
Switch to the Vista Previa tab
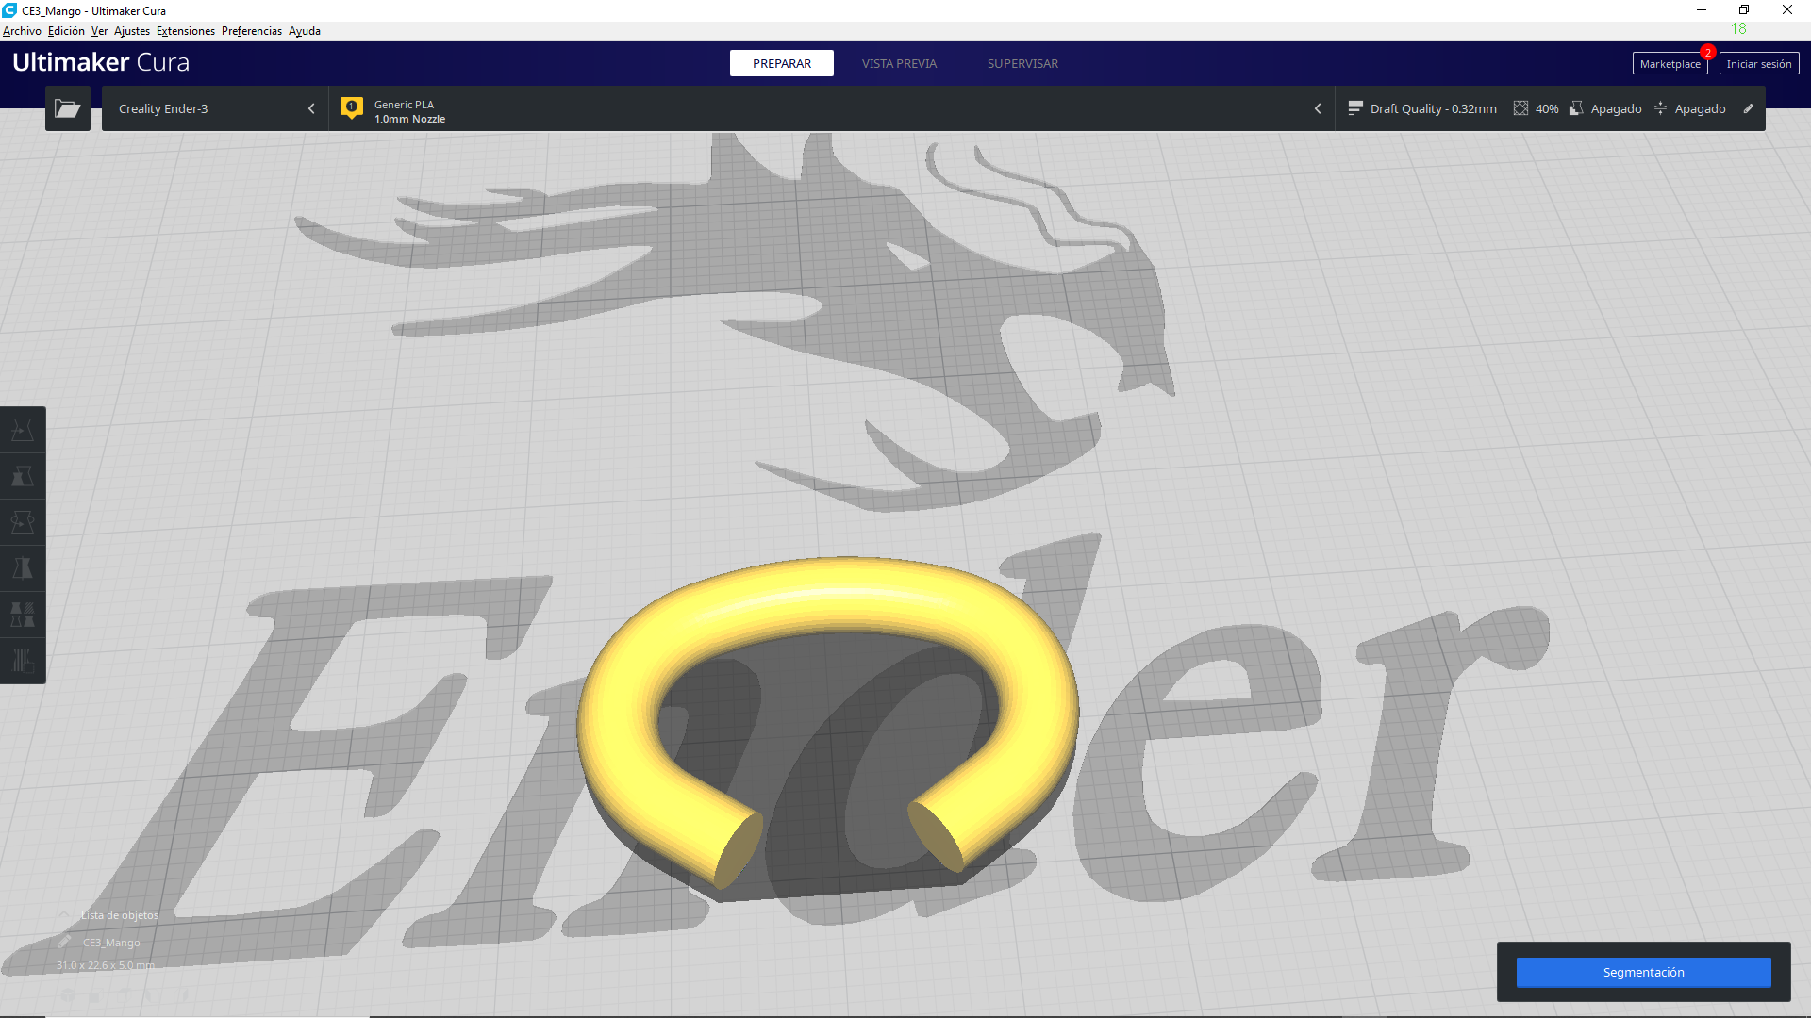[898, 63]
